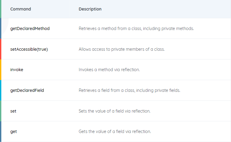This screenshot has height=142, width=231.
Task: Click the invoke command name
Action: point(16,70)
